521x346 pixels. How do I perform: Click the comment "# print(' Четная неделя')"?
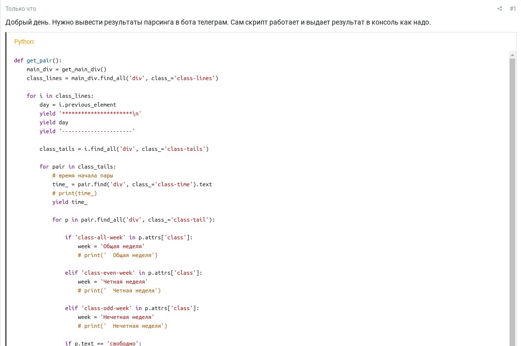[119, 290]
